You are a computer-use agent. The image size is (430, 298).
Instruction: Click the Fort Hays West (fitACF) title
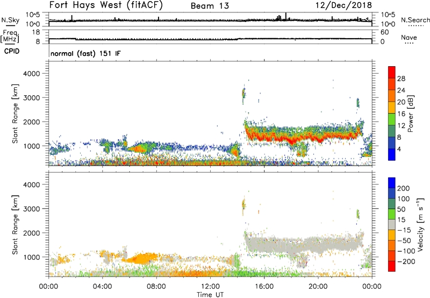click(x=106, y=5)
